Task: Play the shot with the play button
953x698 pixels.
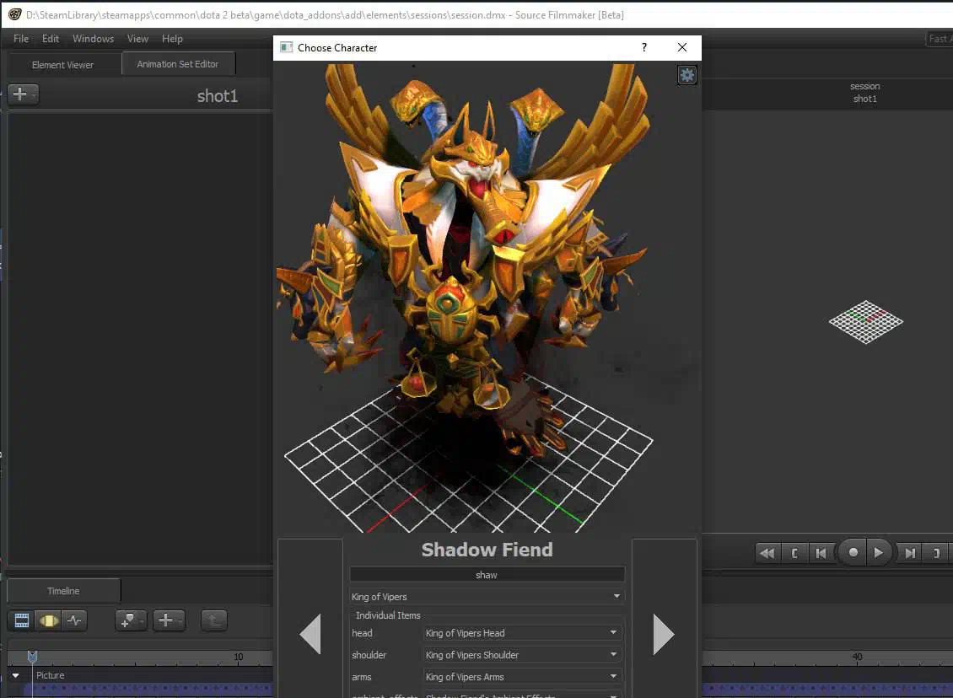Action: point(878,552)
